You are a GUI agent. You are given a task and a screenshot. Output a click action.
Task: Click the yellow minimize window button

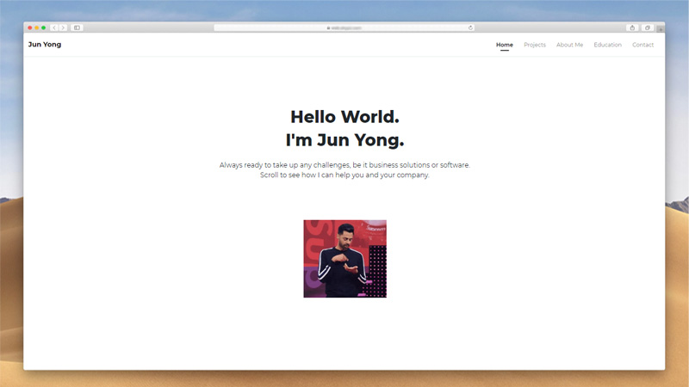coord(37,28)
